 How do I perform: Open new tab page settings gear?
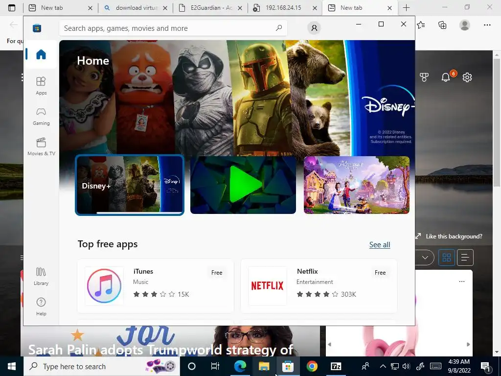467,77
